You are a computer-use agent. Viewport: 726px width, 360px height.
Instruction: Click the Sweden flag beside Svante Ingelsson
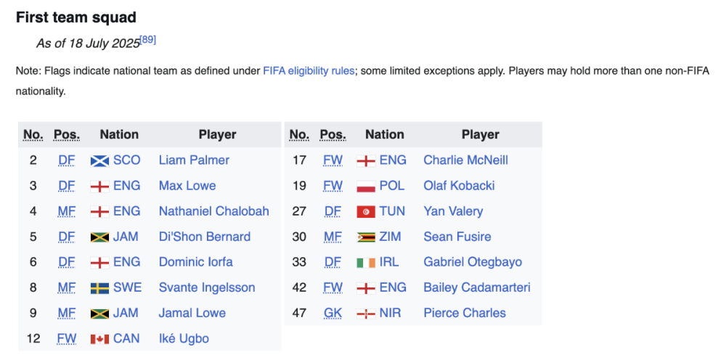tap(99, 288)
